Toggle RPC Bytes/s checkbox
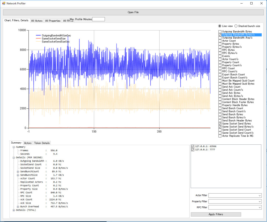The image size is (267, 222). pos(220,53)
